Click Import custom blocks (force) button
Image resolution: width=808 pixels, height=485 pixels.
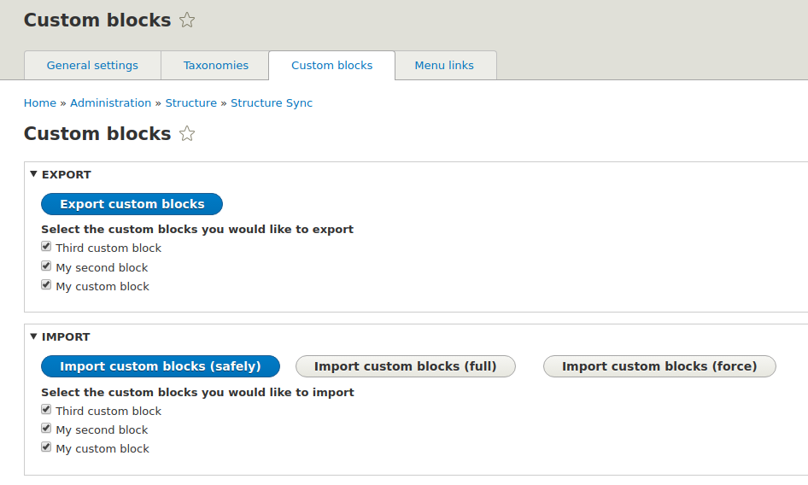pyautogui.click(x=659, y=366)
